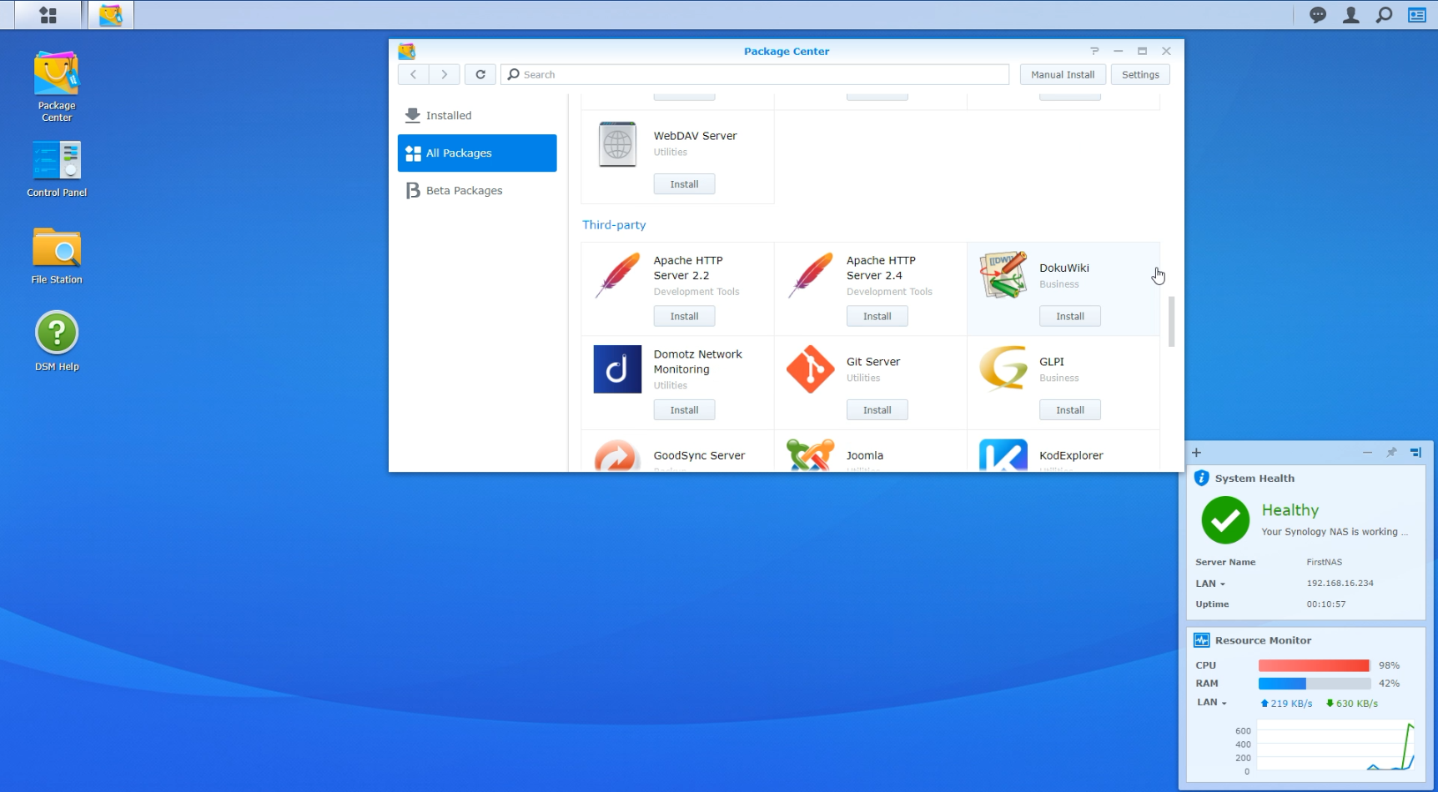Click the server name FirstNAS

(x=1325, y=562)
